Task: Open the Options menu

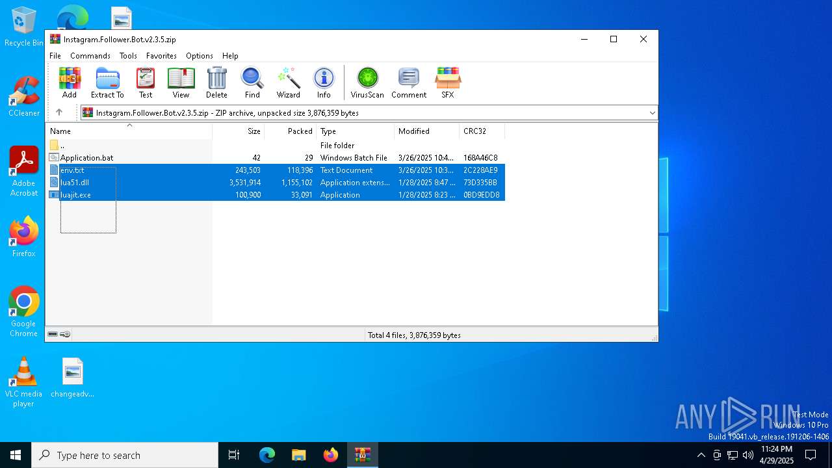Action: 200,56
